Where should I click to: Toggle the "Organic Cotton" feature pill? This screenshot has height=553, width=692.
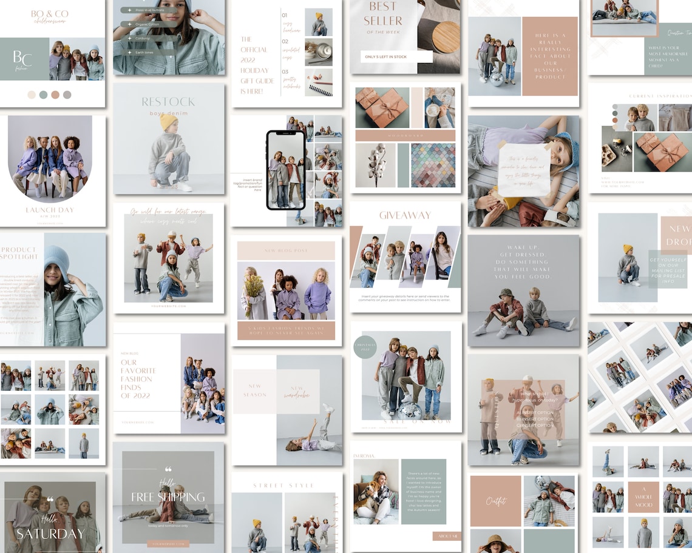pyautogui.click(x=146, y=24)
